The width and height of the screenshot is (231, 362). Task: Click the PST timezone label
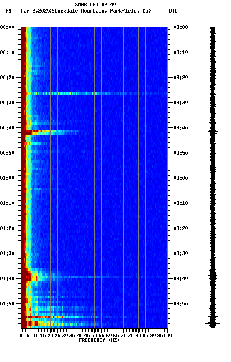coord(10,11)
